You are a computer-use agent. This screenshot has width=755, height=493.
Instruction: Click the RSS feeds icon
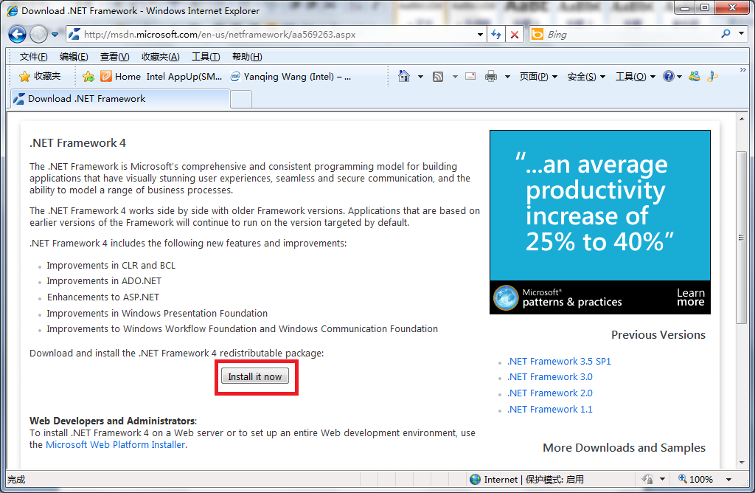tap(438, 77)
